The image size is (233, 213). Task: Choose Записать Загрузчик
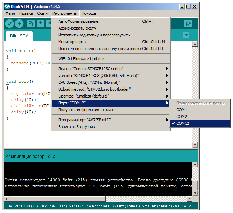(x=111, y=127)
